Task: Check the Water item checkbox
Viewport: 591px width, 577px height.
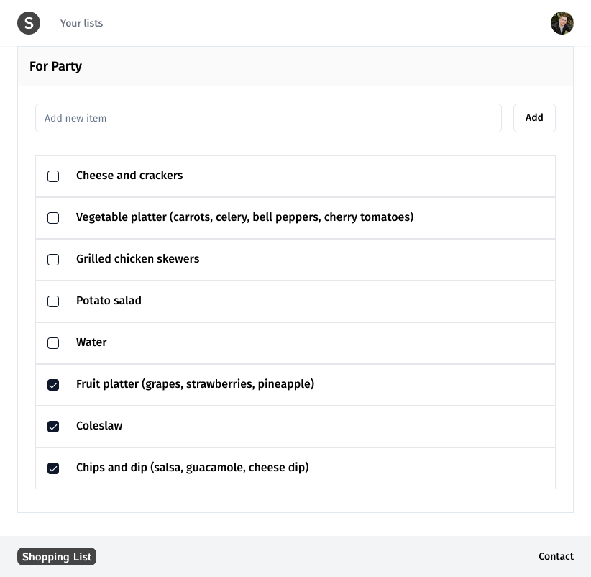Action: [53, 343]
